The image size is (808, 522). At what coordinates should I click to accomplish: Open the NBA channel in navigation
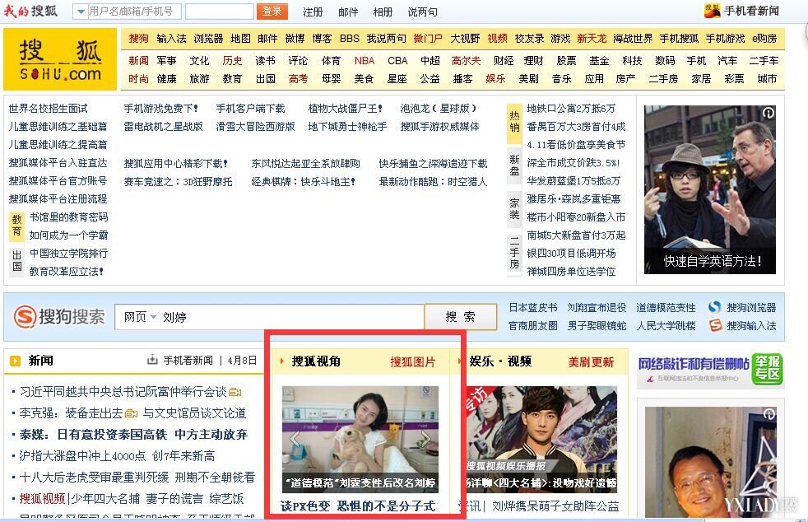365,61
